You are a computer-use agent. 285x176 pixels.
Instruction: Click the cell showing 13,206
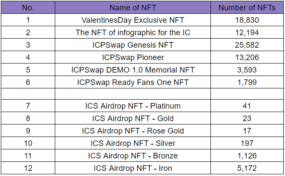coord(247,58)
